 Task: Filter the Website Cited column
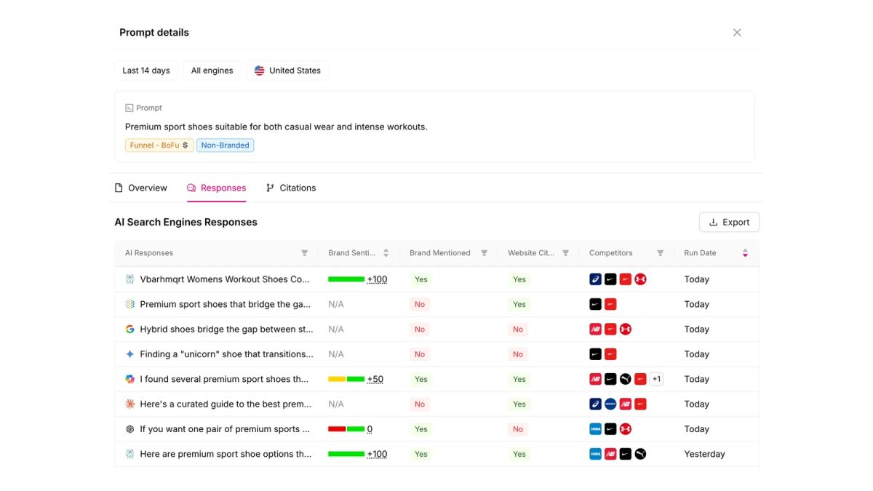point(565,253)
